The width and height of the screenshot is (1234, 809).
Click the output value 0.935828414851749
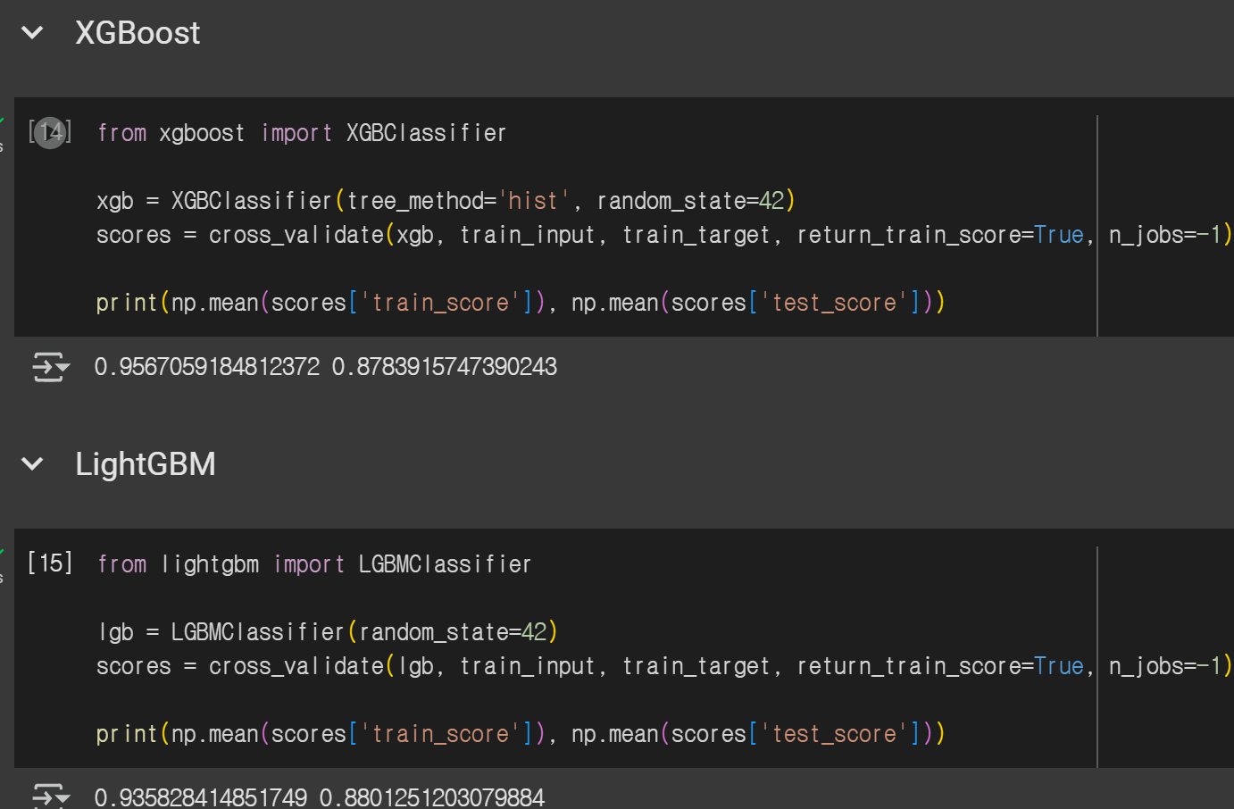coord(201,796)
